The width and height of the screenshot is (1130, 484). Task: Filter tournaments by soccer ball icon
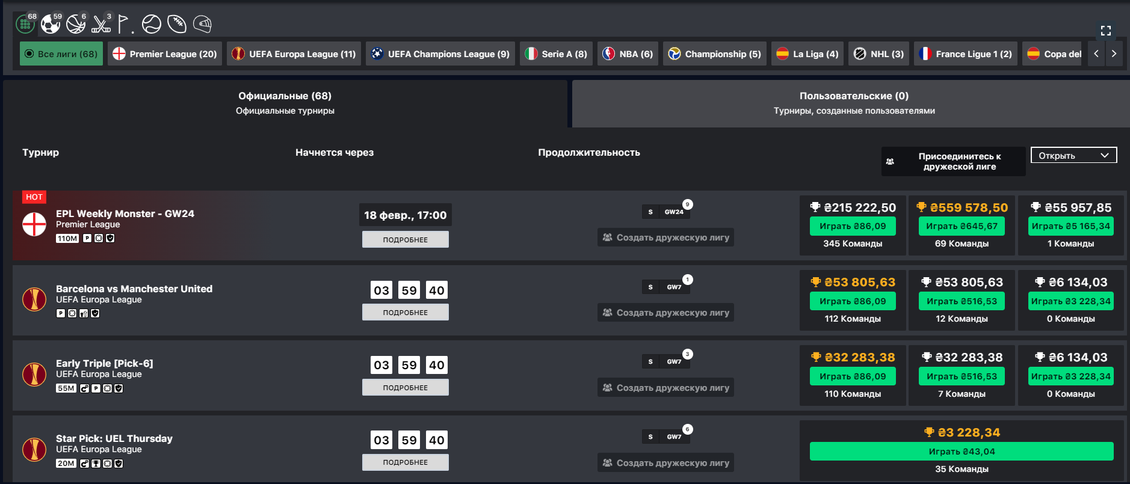coord(51,24)
